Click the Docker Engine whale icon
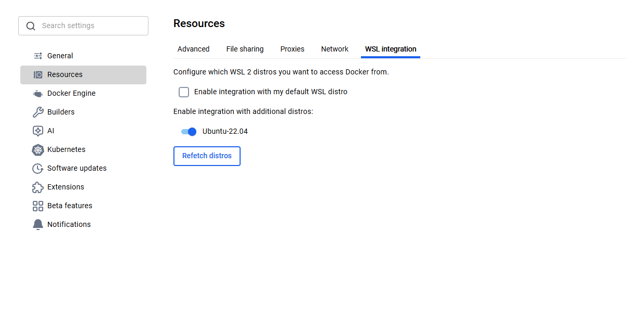Screen dimensions: 626x318 (x=38, y=94)
